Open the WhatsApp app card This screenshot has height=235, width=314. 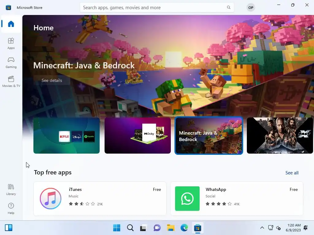point(237,198)
